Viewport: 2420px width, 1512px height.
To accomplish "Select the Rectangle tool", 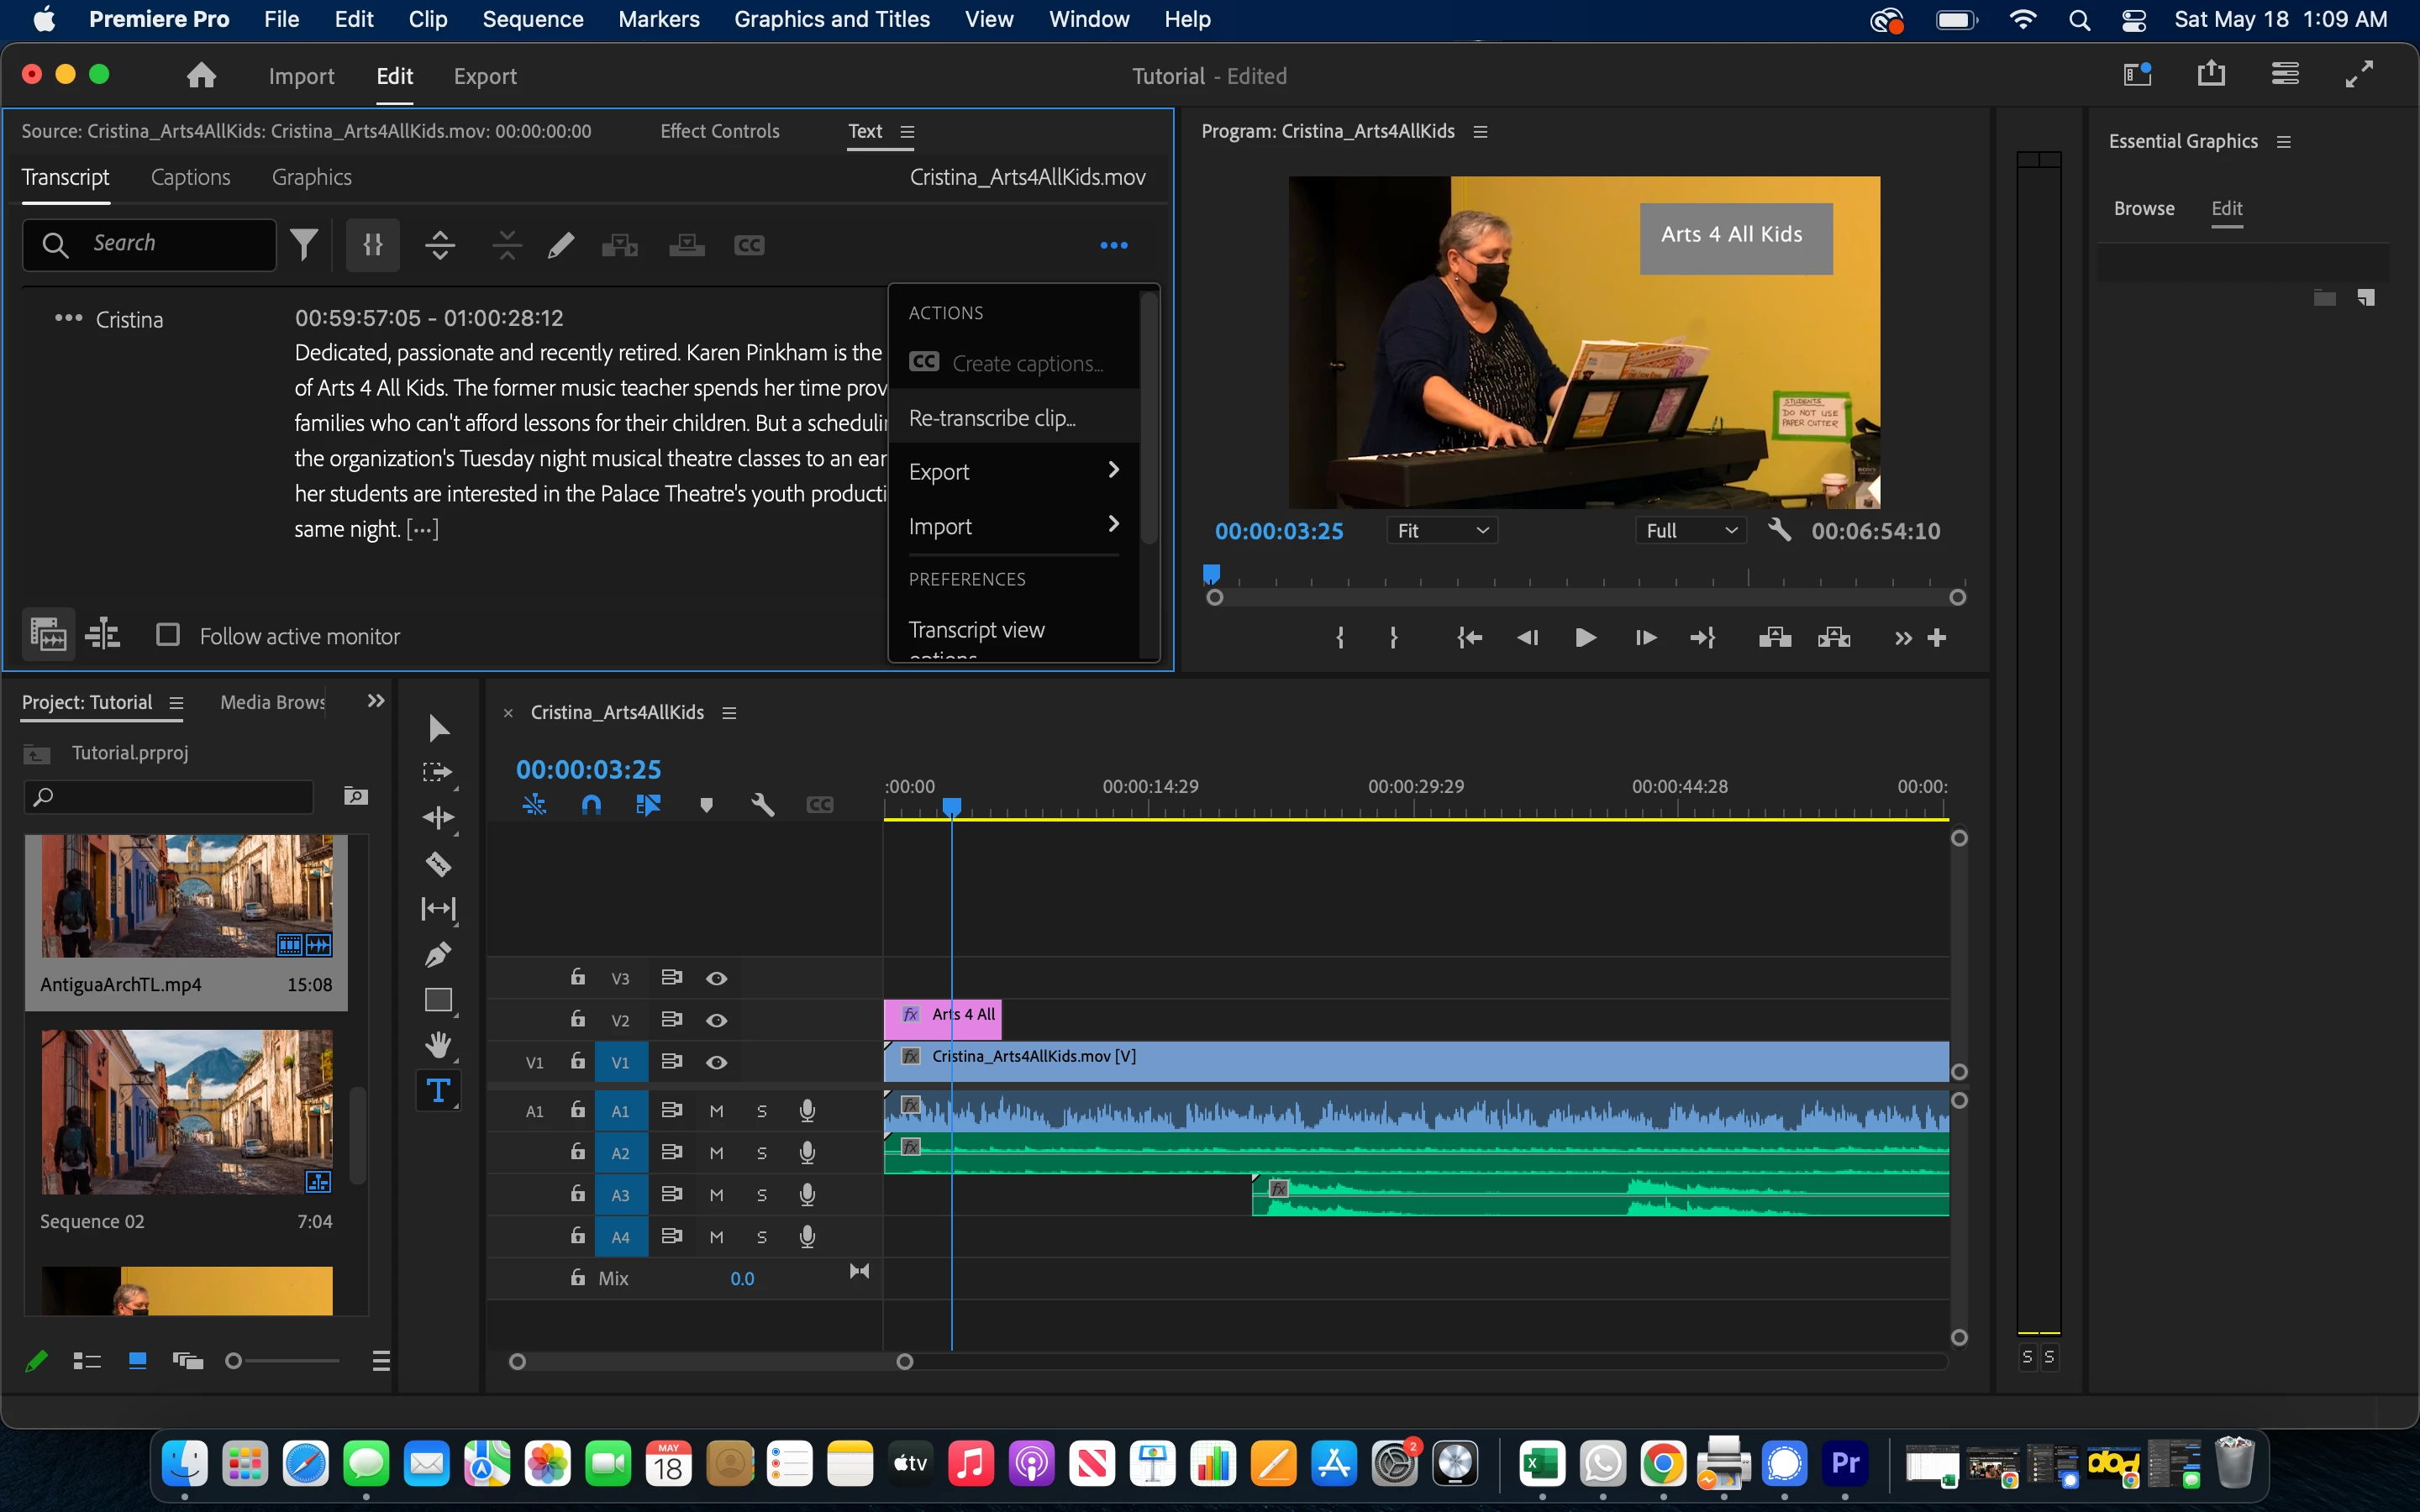I will point(438,1000).
